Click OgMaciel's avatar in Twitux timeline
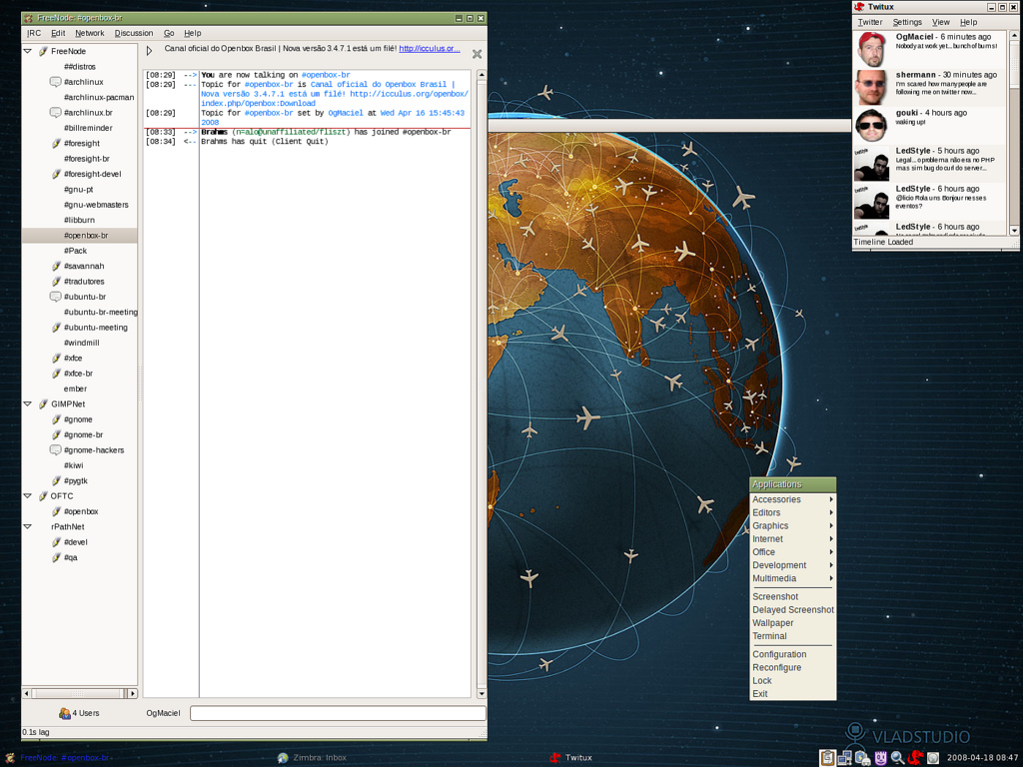1023x767 pixels. coord(871,49)
